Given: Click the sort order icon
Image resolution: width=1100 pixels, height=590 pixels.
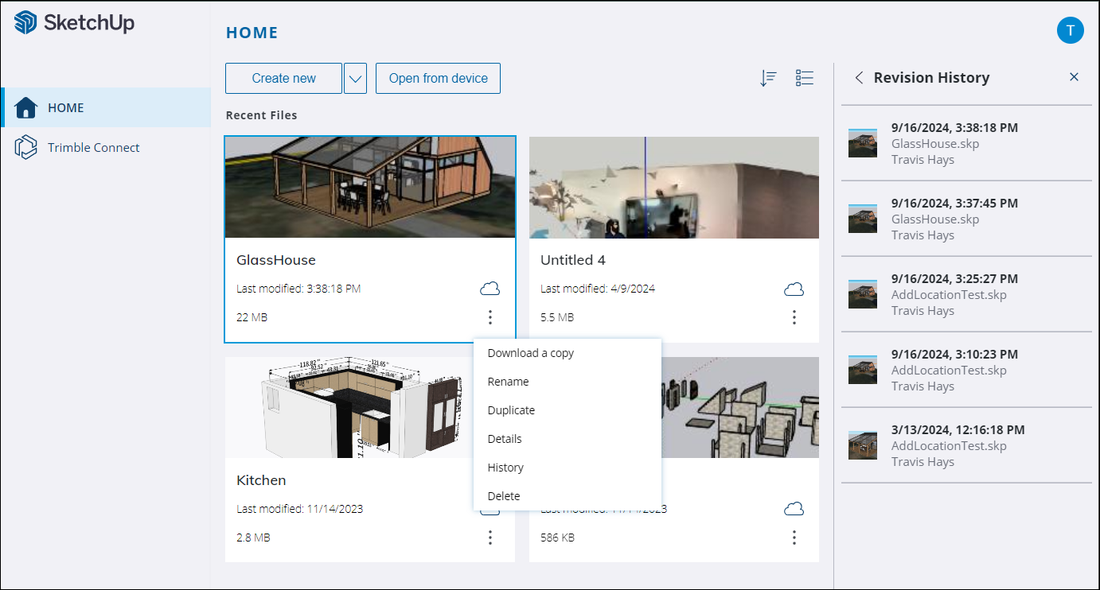Looking at the screenshot, I should 768,78.
